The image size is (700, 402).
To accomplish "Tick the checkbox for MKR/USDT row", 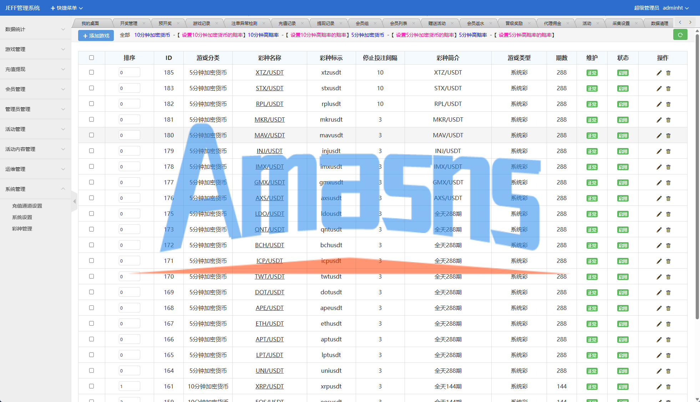I will pos(91,119).
